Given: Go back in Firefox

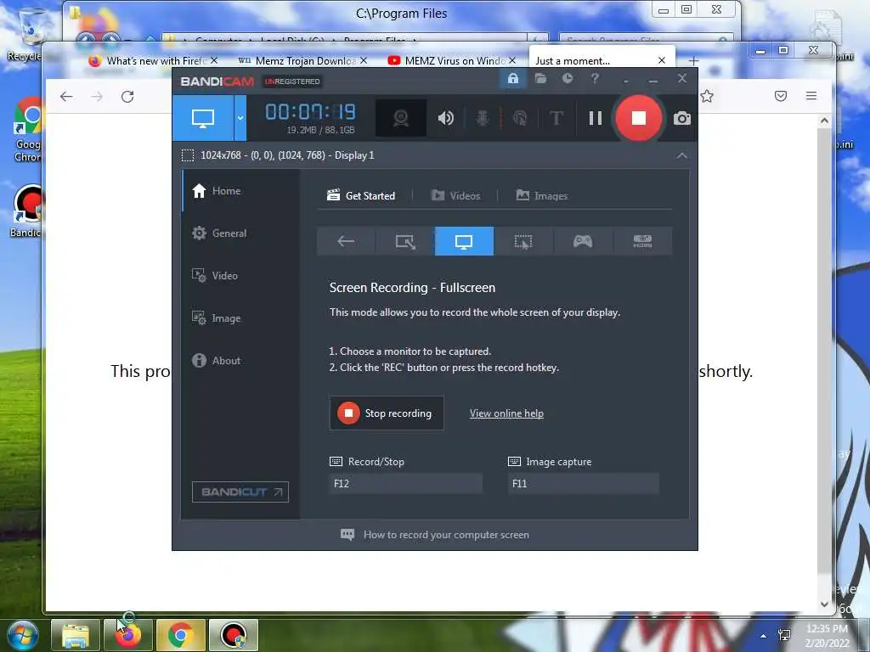Looking at the screenshot, I should tap(66, 97).
